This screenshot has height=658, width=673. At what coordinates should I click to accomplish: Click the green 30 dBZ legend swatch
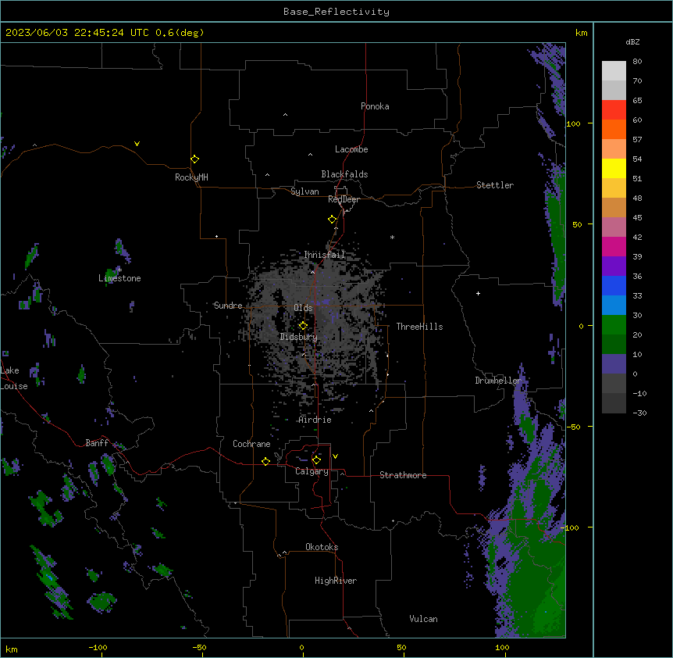[x=614, y=325]
